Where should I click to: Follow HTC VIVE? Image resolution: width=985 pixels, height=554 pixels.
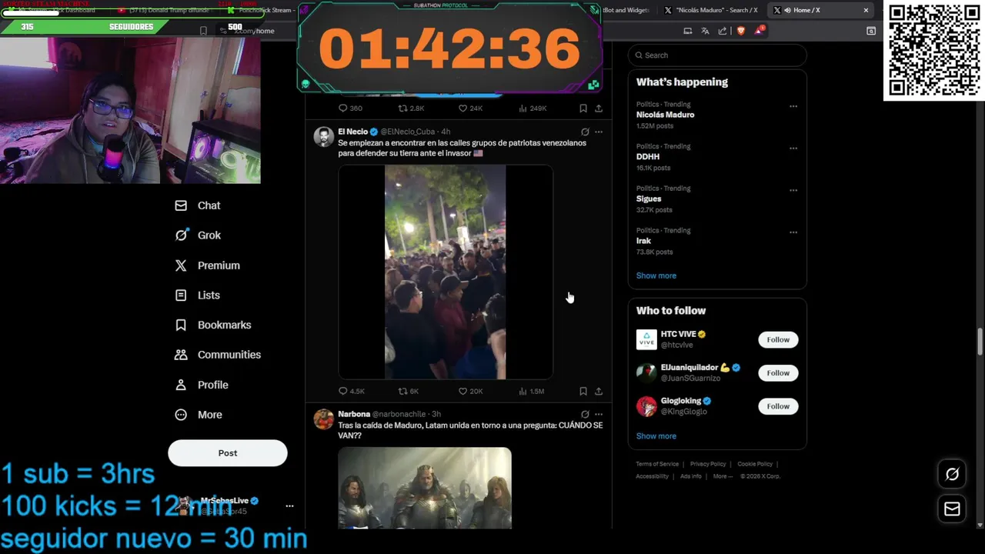[778, 339]
